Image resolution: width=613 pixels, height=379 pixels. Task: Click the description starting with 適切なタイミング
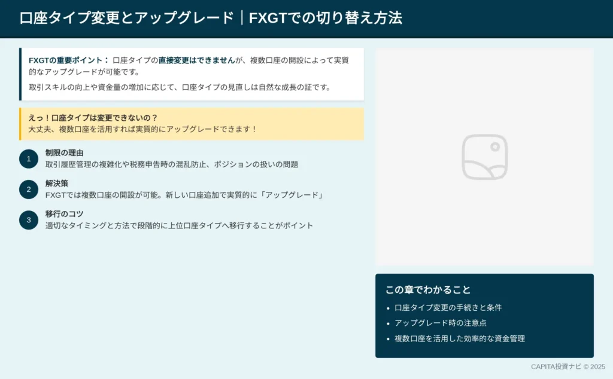179,225
